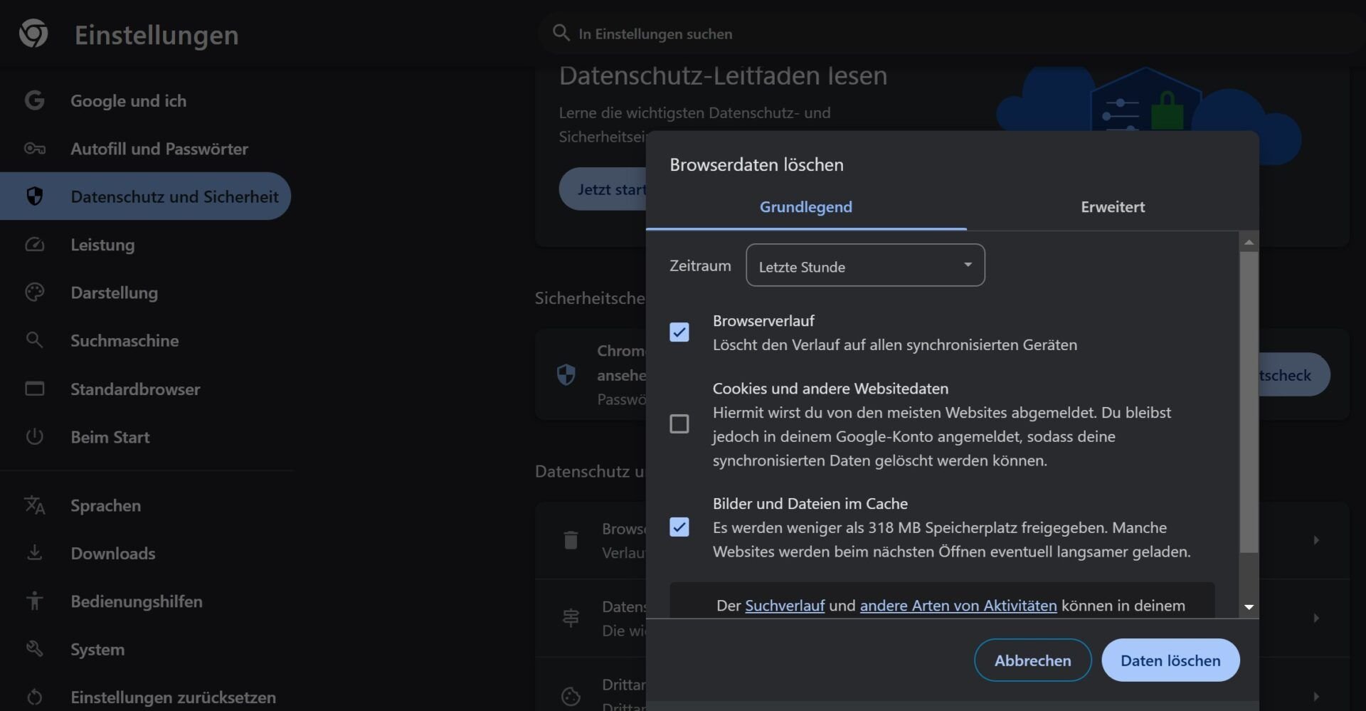Open Einstellungen zurücksetzen page
Viewport: 1366px width, 711px height.
pos(173,697)
